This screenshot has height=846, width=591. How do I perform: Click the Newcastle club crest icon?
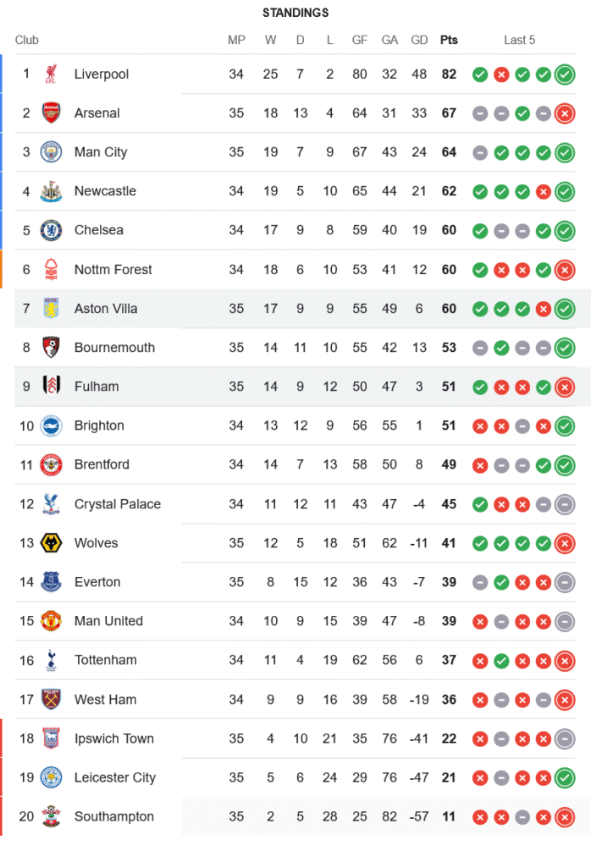pyautogui.click(x=51, y=191)
